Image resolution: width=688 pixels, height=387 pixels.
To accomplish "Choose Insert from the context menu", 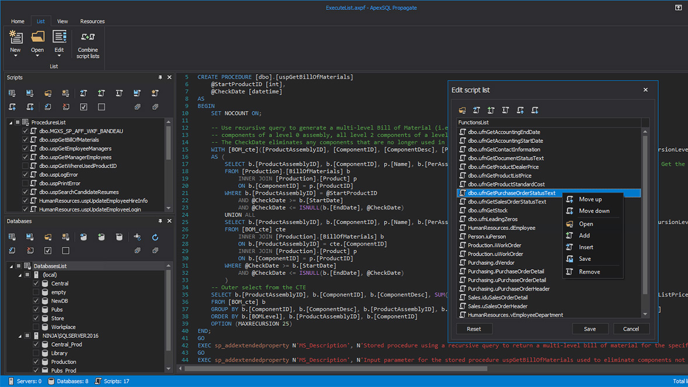I will tap(586, 247).
